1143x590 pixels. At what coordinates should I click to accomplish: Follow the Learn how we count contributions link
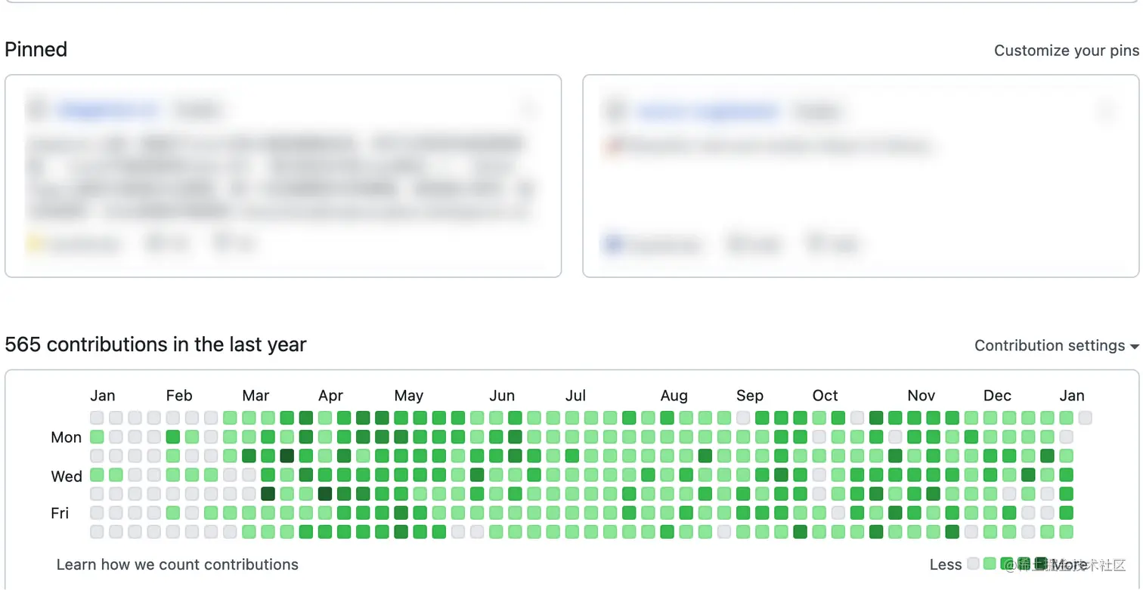[178, 564]
